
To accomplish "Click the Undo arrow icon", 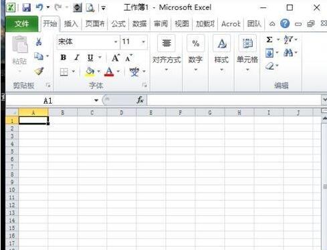I will [39, 7].
